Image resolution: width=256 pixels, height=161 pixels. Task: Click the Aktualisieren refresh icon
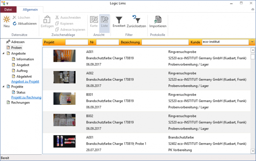pyautogui.click(x=15, y=24)
